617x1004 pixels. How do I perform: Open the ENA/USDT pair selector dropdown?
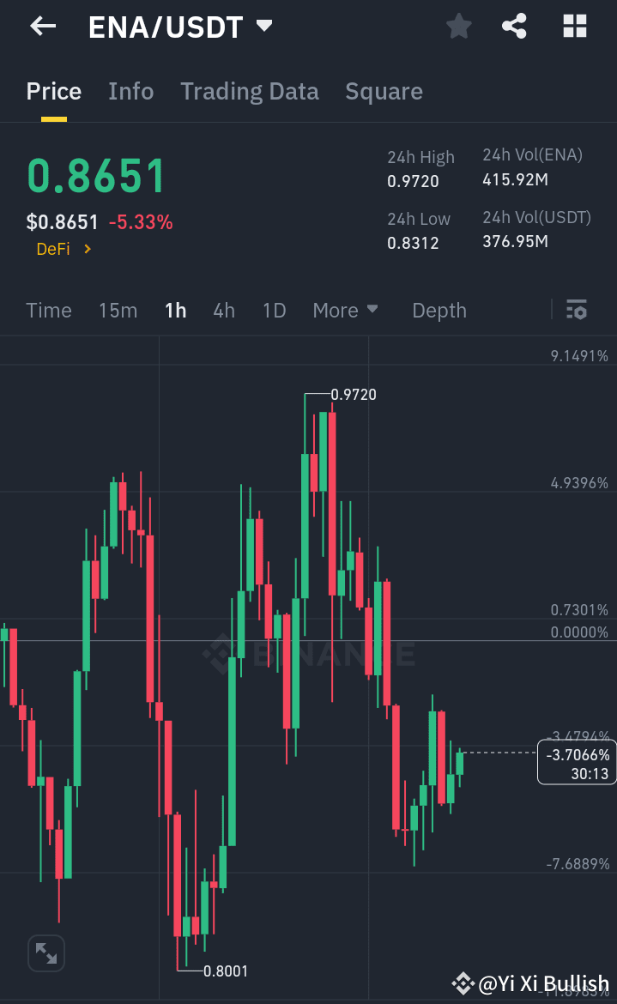tap(182, 26)
